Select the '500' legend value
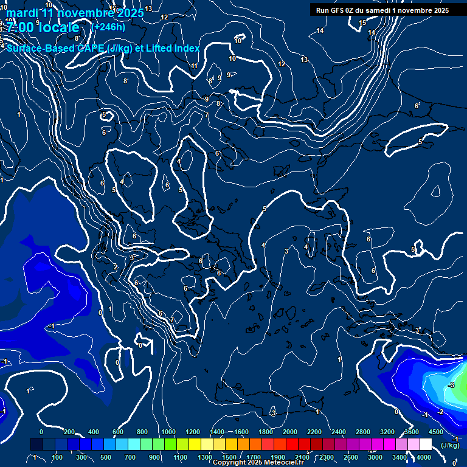The width and height of the screenshot is (467, 467). pos(106,457)
